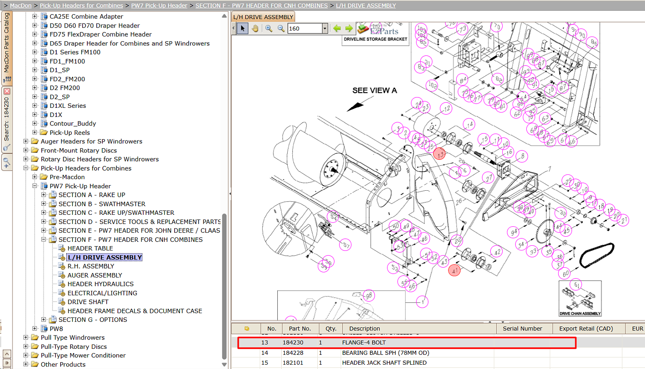Expand the D1 Series FM100 node
Screen dimensions: 645x369
pyautogui.click(x=35, y=52)
